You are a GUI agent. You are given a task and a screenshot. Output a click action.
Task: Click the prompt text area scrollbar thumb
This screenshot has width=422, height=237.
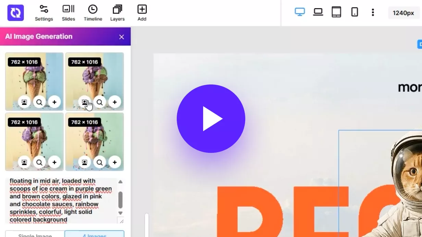120,200
